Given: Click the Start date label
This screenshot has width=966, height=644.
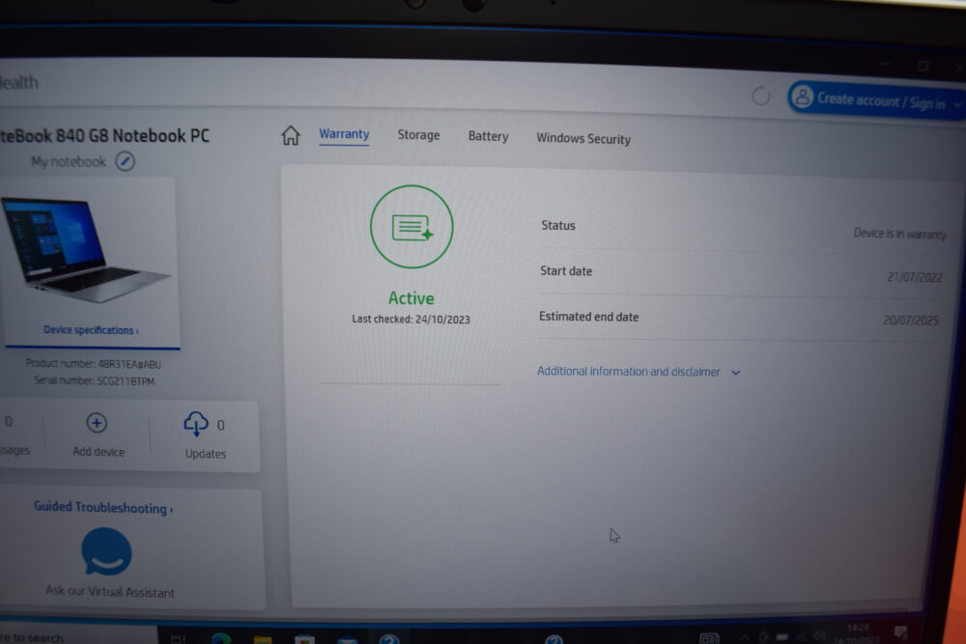Looking at the screenshot, I should click(565, 271).
